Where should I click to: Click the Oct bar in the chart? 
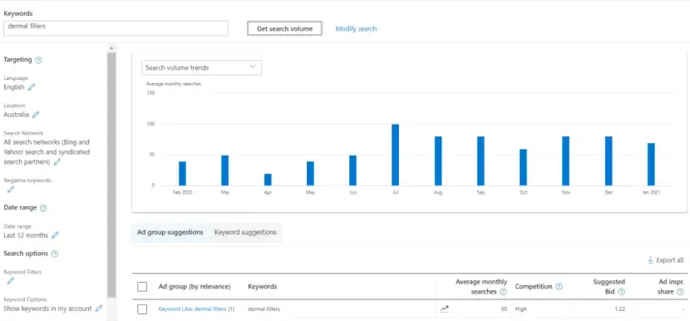click(523, 167)
